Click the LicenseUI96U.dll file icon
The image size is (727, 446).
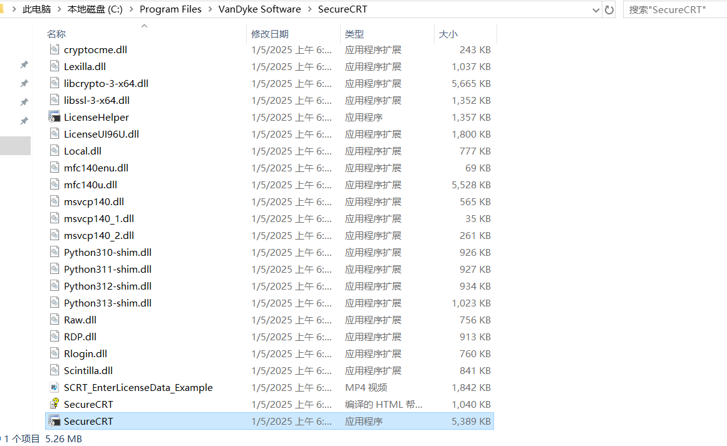(54, 134)
